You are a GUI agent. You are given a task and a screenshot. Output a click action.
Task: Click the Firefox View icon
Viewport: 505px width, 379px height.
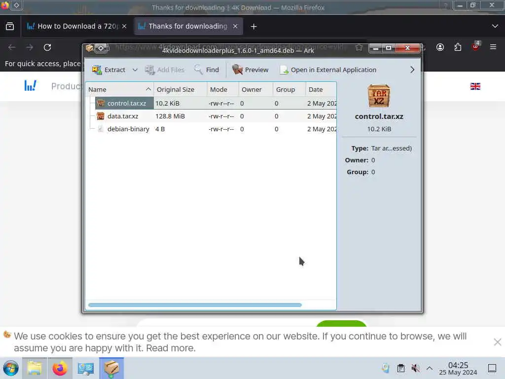(x=10, y=26)
